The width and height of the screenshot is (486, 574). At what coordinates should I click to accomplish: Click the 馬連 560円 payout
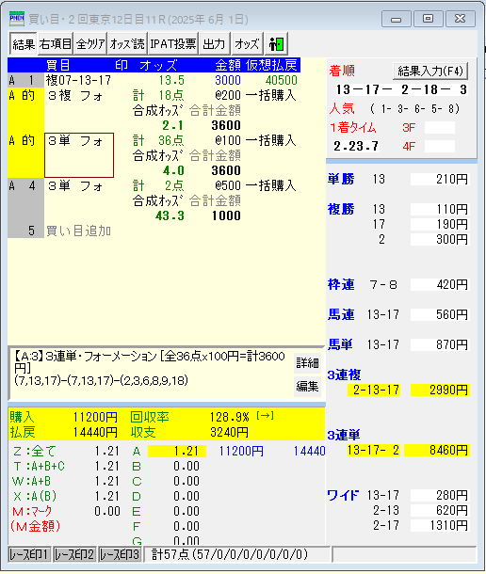(440, 314)
